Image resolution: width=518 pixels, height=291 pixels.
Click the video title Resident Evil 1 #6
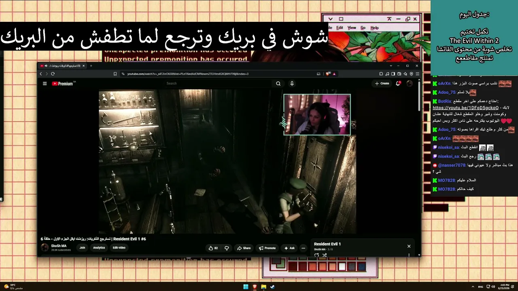93,239
